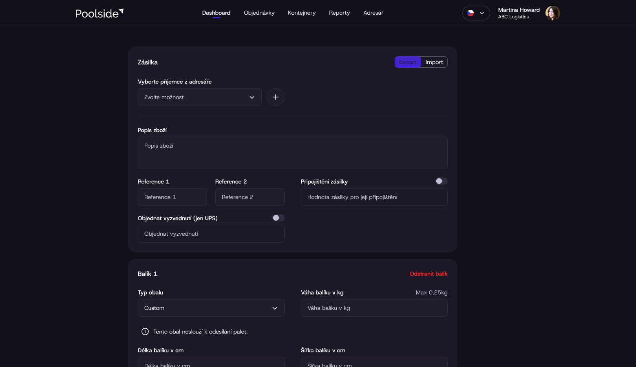
Task: Go to the Objednávky menu item
Action: (259, 13)
